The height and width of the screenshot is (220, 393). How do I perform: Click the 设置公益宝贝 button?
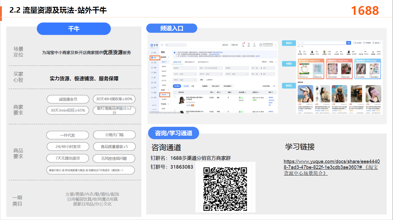pyautogui.click(x=215, y=86)
